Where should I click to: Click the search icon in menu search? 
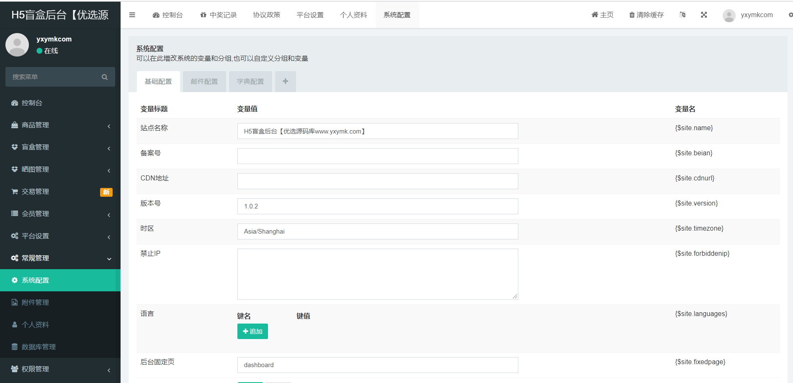coord(105,77)
